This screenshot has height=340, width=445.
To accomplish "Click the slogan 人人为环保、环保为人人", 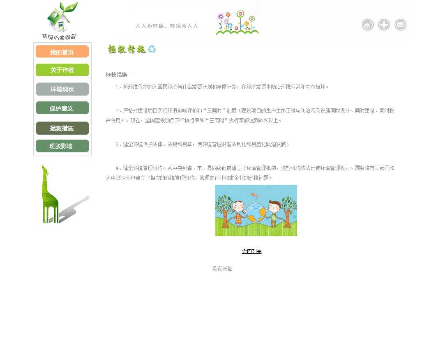I will [x=167, y=26].
